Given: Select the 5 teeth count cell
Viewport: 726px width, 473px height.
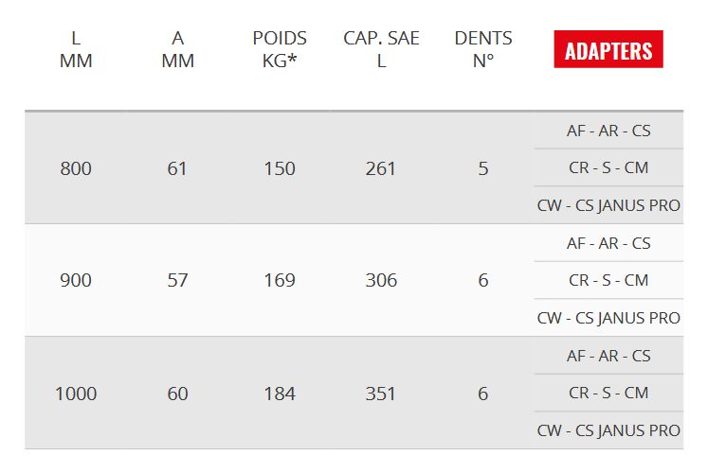Looking at the screenshot, I should (483, 168).
